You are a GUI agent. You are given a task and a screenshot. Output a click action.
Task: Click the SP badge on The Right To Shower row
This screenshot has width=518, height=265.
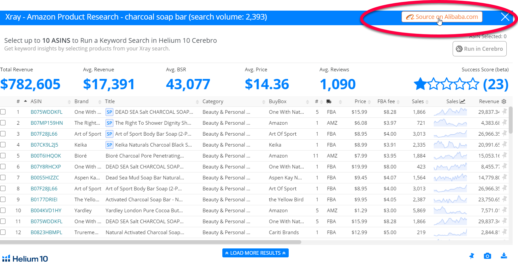109,123
